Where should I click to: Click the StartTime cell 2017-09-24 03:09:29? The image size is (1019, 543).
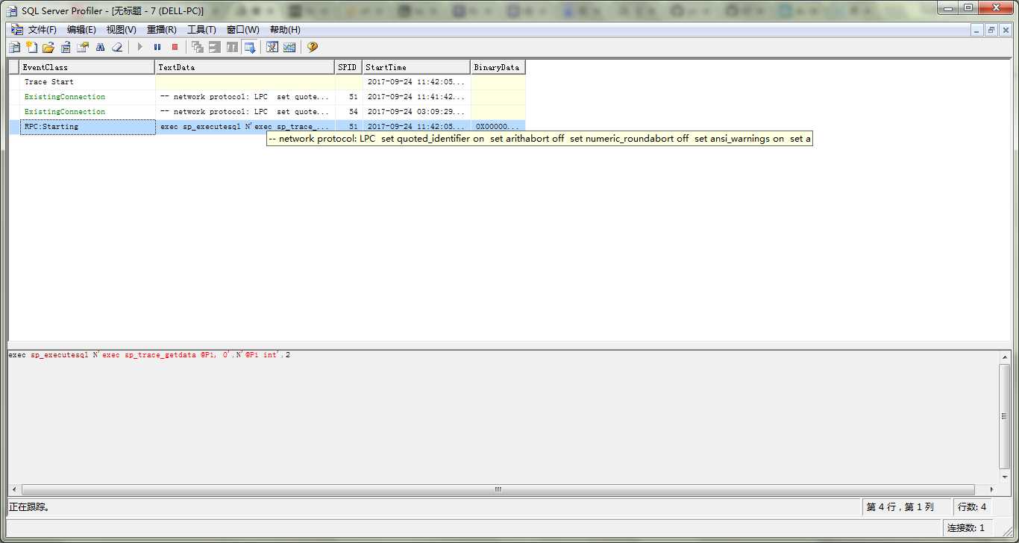tap(416, 112)
